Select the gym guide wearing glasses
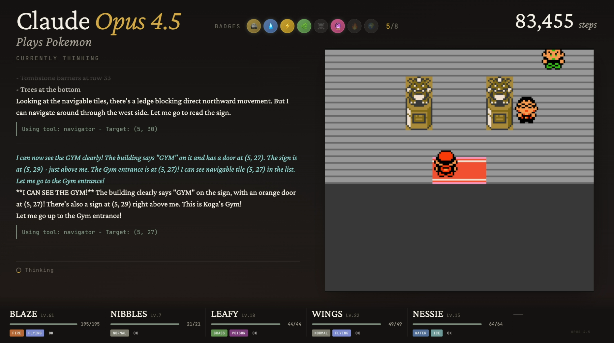This screenshot has height=343, width=614. click(526, 110)
